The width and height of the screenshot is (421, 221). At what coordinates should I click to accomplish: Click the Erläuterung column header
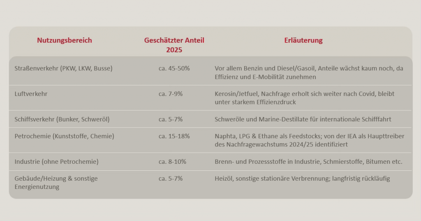(303, 40)
